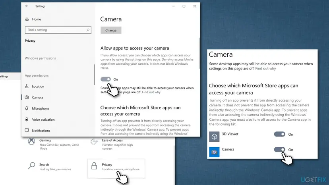Click the search magnifier in Find a setting
Image resolution: width=329 pixels, height=185 pixels.
click(x=88, y=30)
